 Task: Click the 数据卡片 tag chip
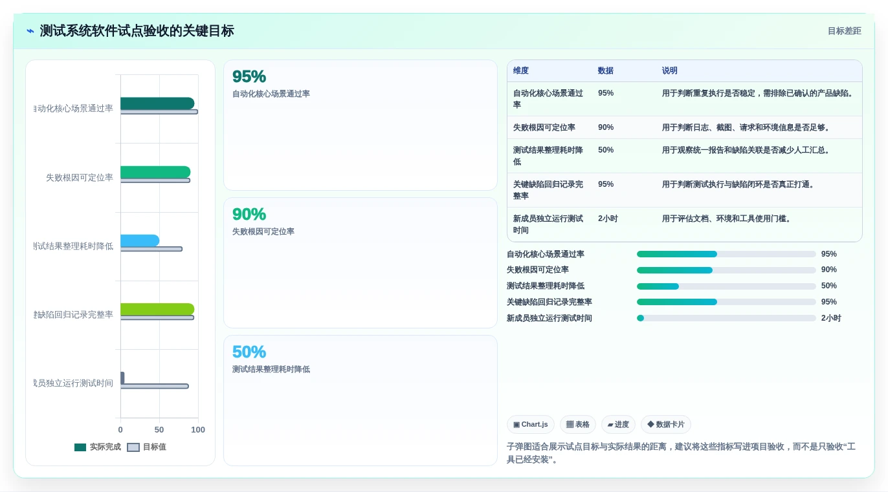666,424
